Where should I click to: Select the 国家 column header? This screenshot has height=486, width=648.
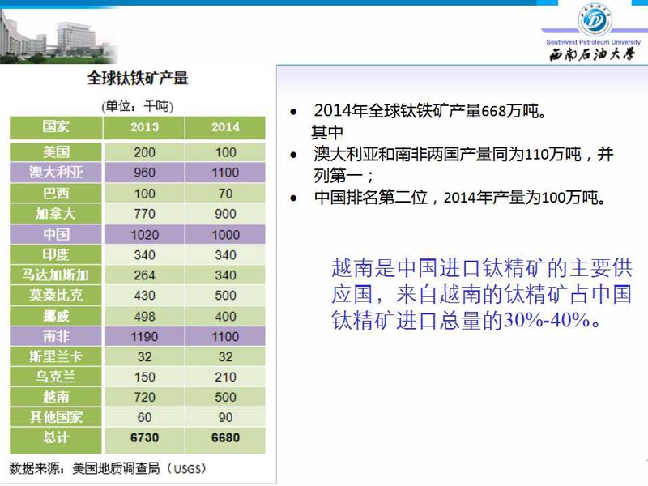tap(56, 127)
